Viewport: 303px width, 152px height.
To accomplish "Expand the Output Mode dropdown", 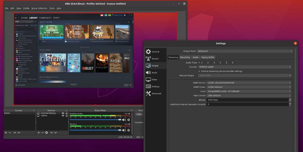I will click(x=245, y=51).
